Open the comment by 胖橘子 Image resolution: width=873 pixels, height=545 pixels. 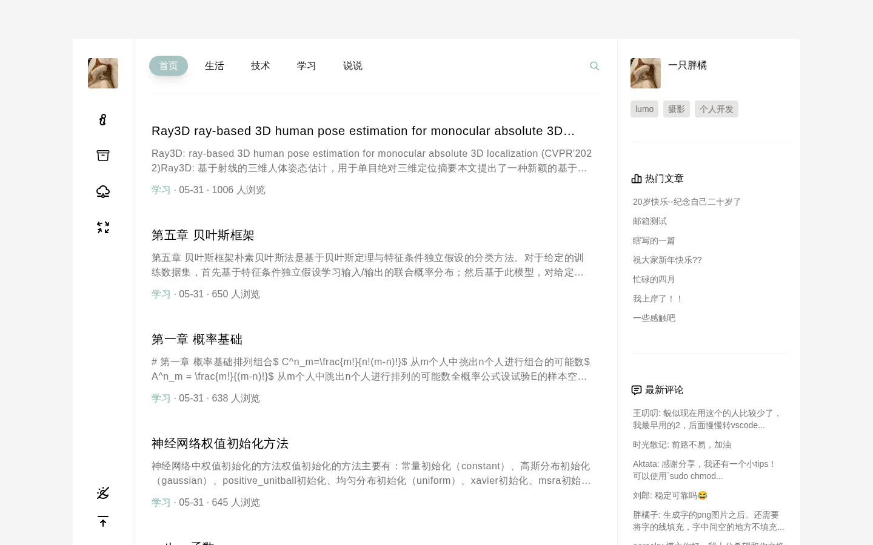coord(709,521)
